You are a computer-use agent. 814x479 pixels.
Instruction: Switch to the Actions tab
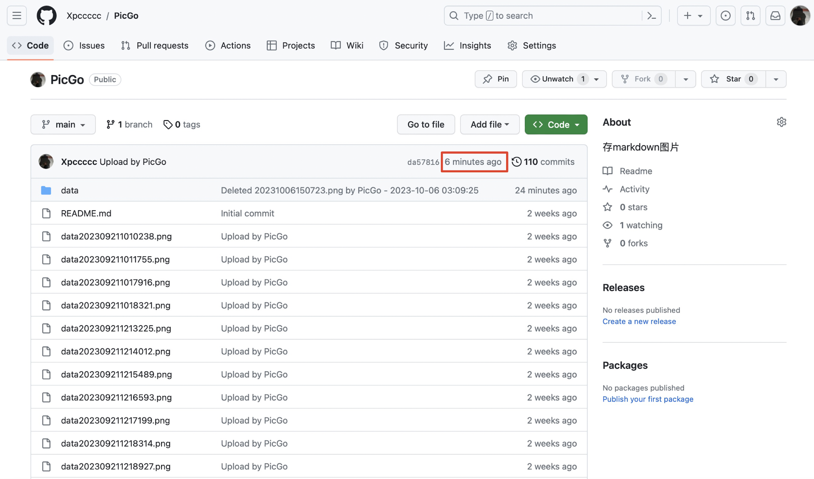[228, 45]
